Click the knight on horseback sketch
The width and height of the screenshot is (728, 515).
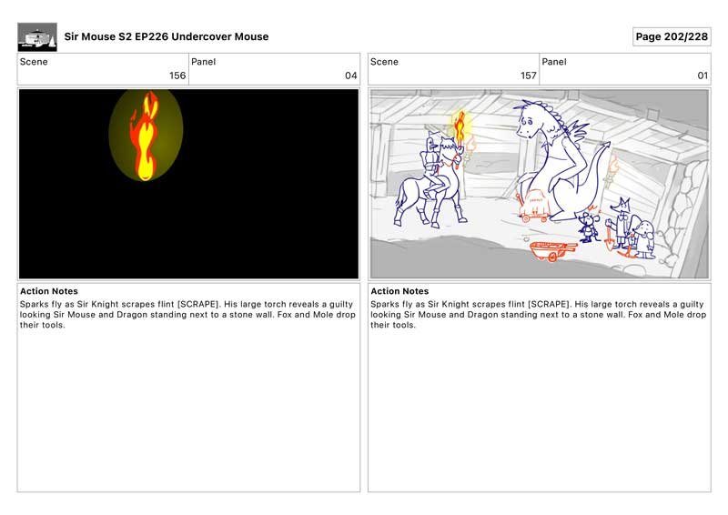point(430,180)
